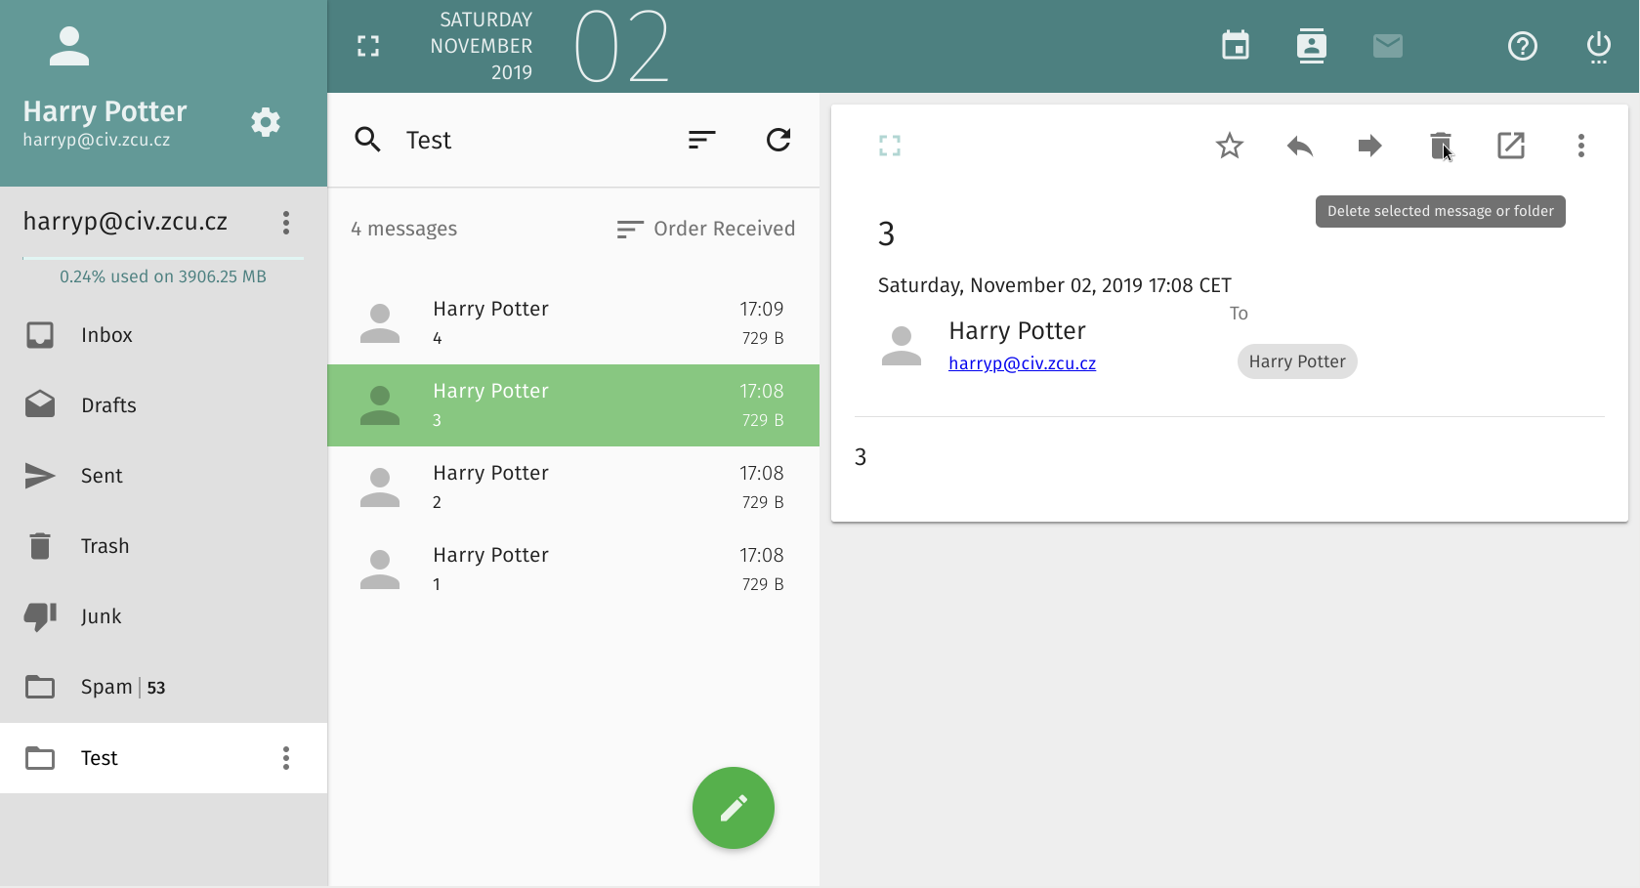Open the Address Book contacts icon

pos(1311,46)
